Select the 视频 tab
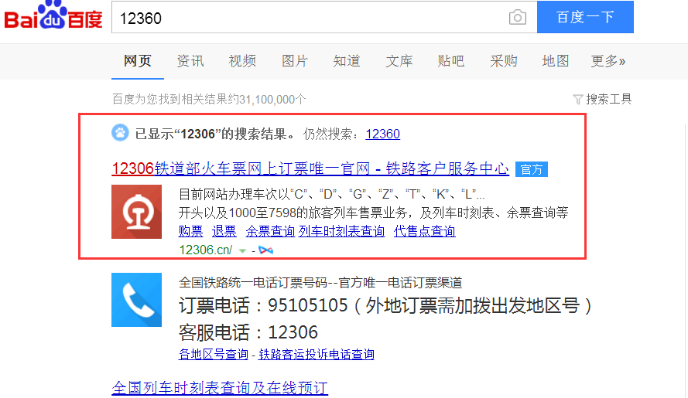 (242, 61)
